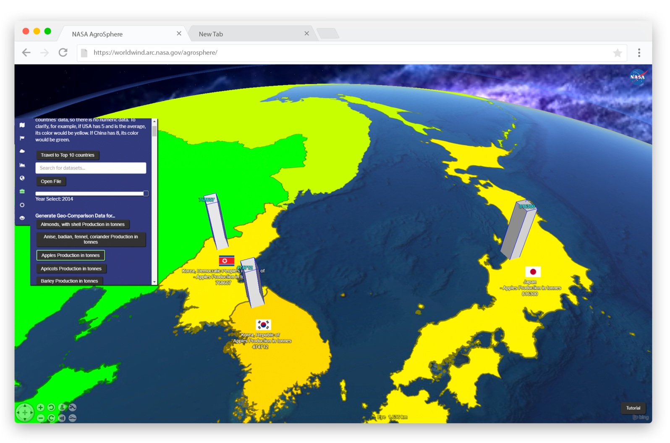Click the pan navigation control on the globe
670x443 pixels.
coord(25,412)
